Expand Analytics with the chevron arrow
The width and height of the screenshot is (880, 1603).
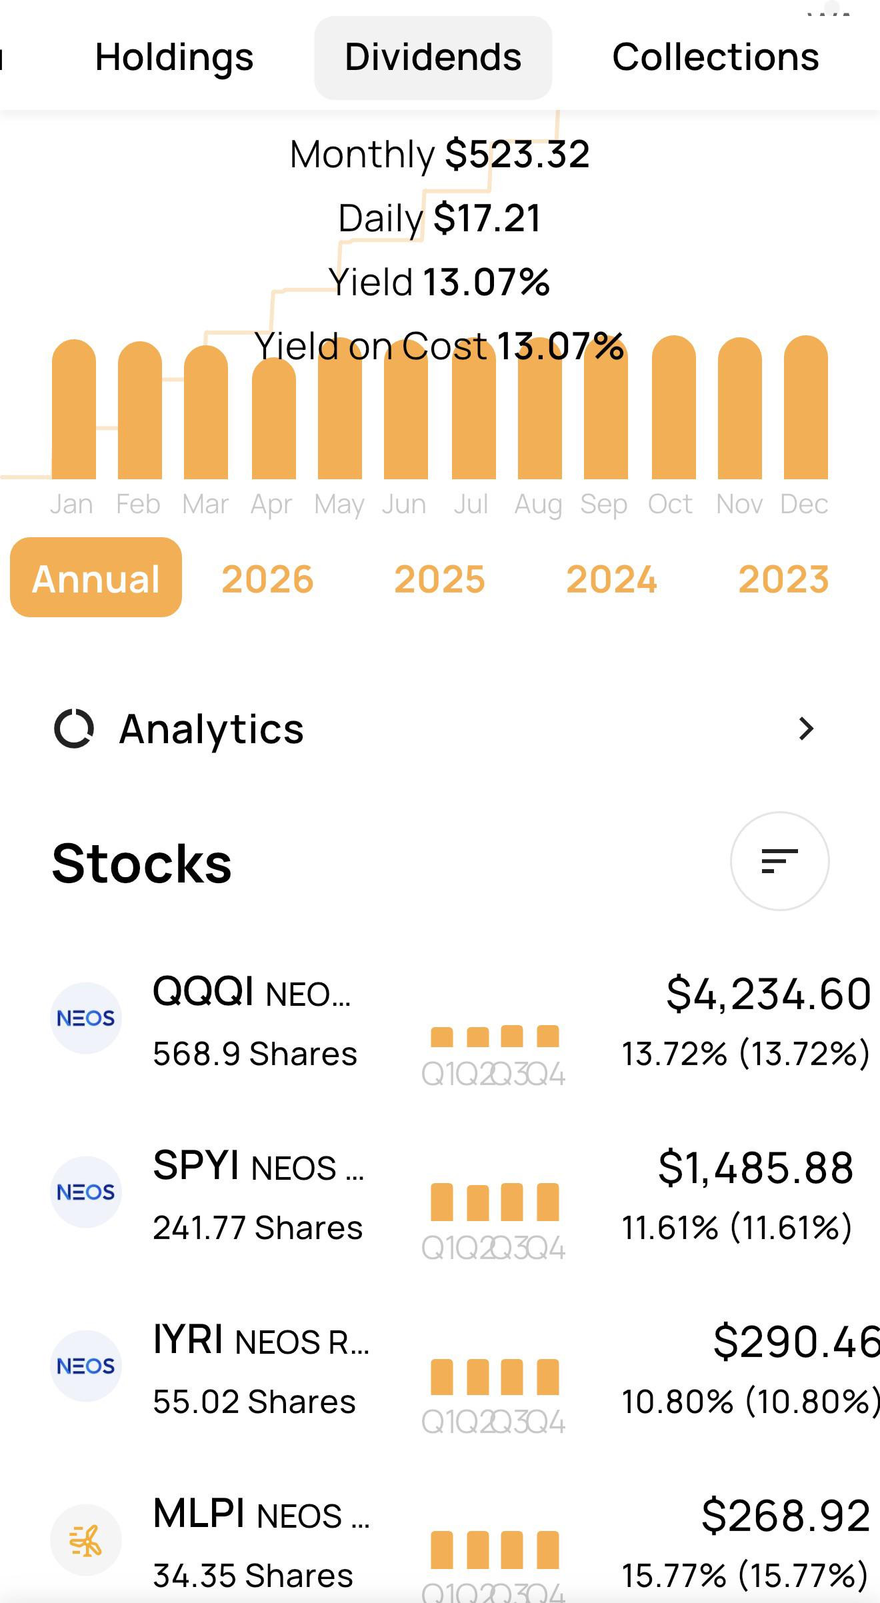pyautogui.click(x=806, y=729)
